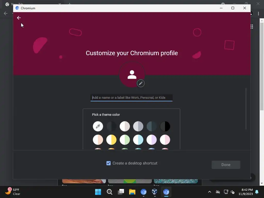Open the clock and date flyout
264x198 pixels.
tap(246, 192)
